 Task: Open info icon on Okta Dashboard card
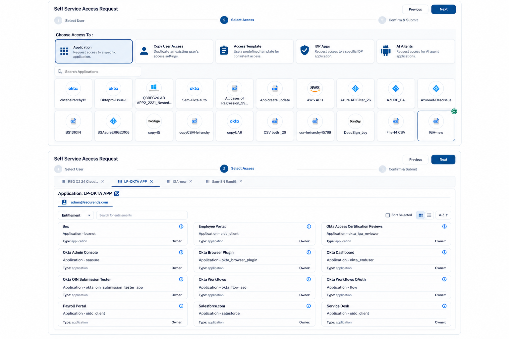pyautogui.click(x=444, y=252)
